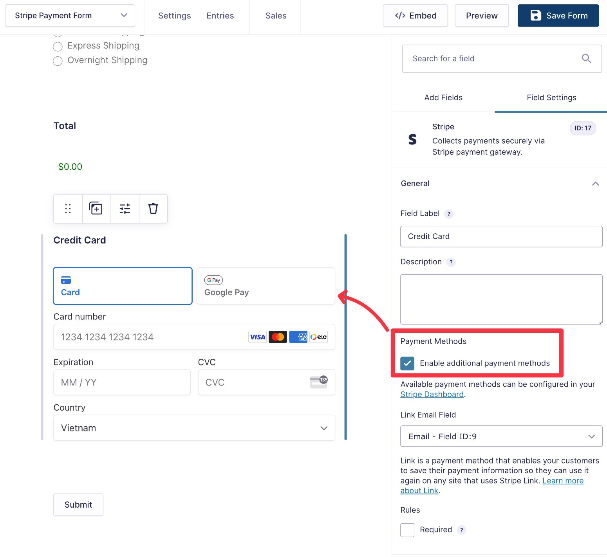Click the Stripe S logo icon
This screenshot has width=607, height=557.
(412, 139)
